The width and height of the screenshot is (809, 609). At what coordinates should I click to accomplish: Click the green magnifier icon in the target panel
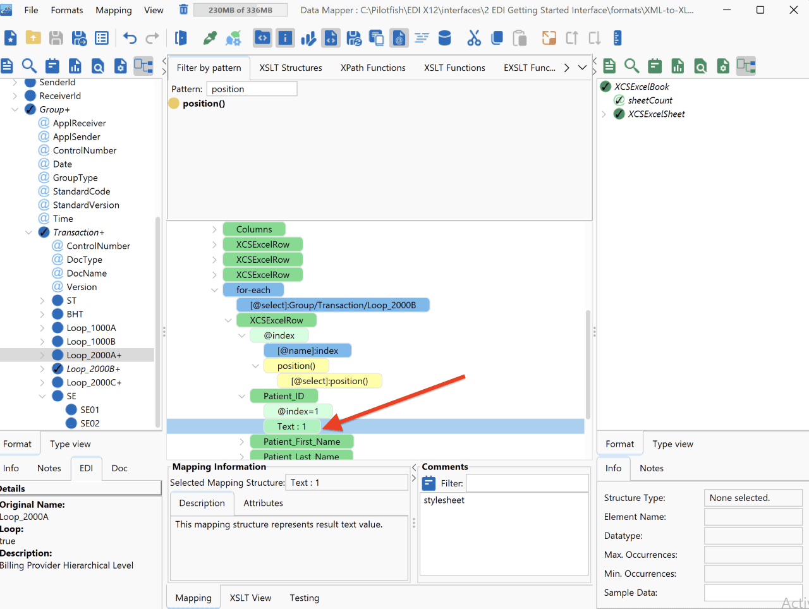click(x=631, y=66)
